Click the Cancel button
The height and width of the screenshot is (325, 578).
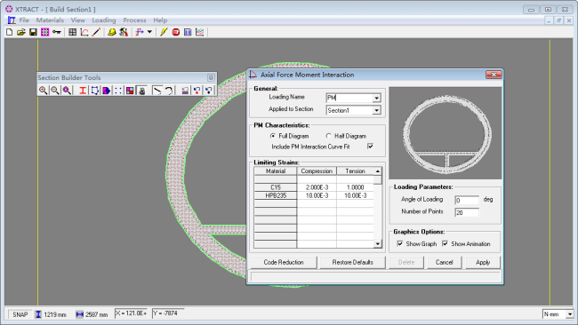(445, 262)
